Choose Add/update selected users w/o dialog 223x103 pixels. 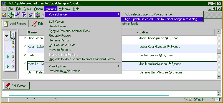(162, 19)
